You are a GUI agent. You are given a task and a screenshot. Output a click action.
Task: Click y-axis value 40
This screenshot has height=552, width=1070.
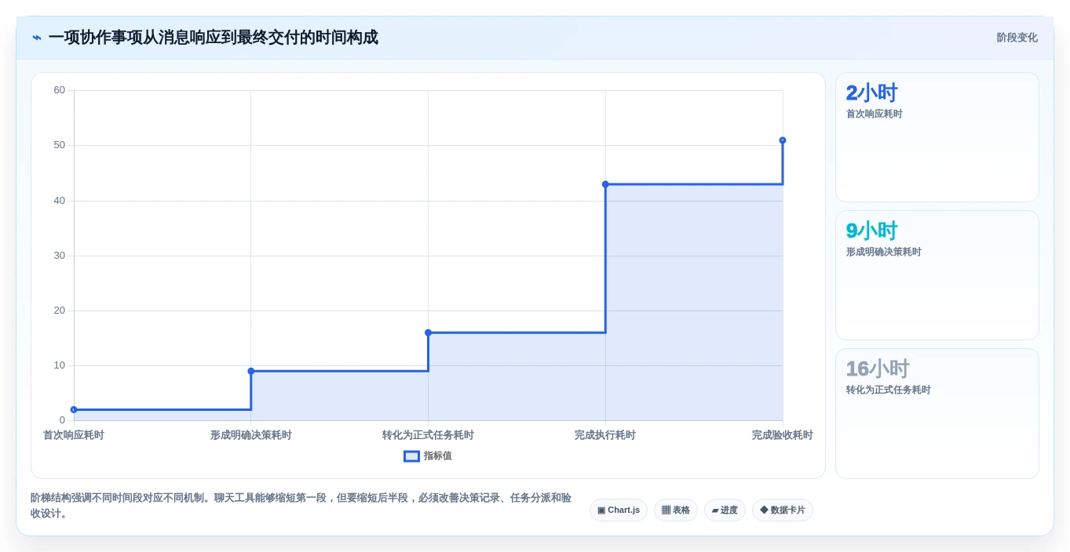pos(60,201)
